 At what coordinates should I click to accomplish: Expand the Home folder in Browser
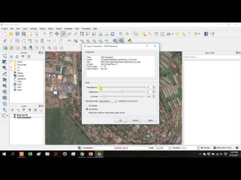(x=12, y=62)
